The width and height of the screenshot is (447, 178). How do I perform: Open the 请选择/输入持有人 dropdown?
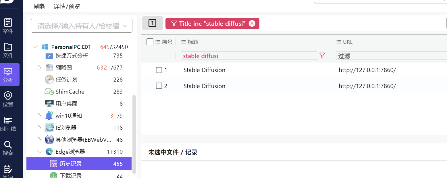coord(81,26)
